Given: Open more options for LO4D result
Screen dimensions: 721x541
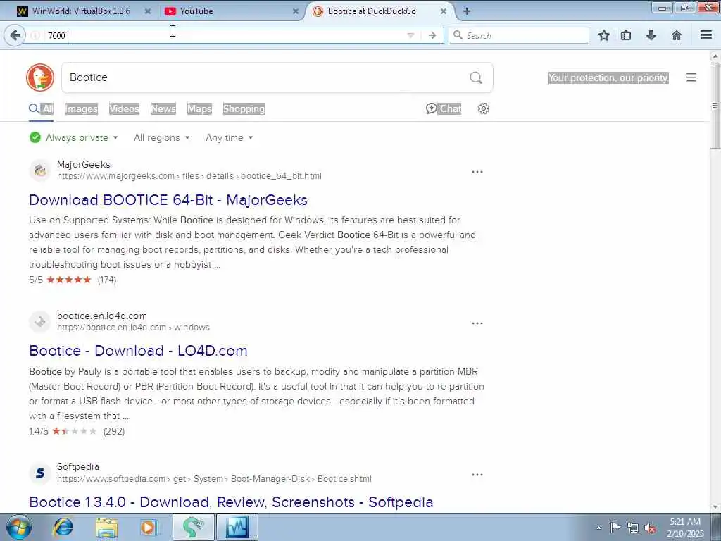Looking at the screenshot, I should pyautogui.click(x=477, y=323).
